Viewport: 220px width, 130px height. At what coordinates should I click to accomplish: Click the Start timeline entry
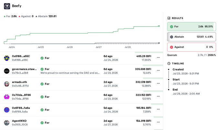coord(186,81)
